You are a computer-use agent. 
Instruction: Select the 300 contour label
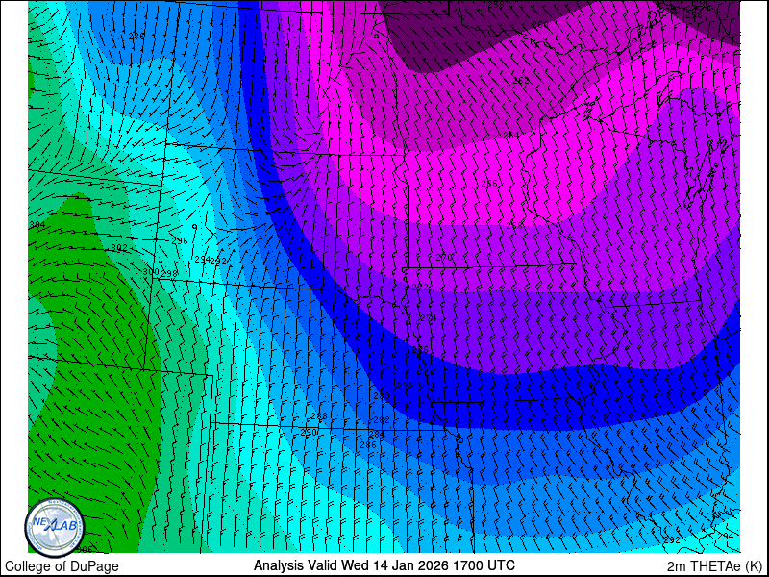(151, 271)
